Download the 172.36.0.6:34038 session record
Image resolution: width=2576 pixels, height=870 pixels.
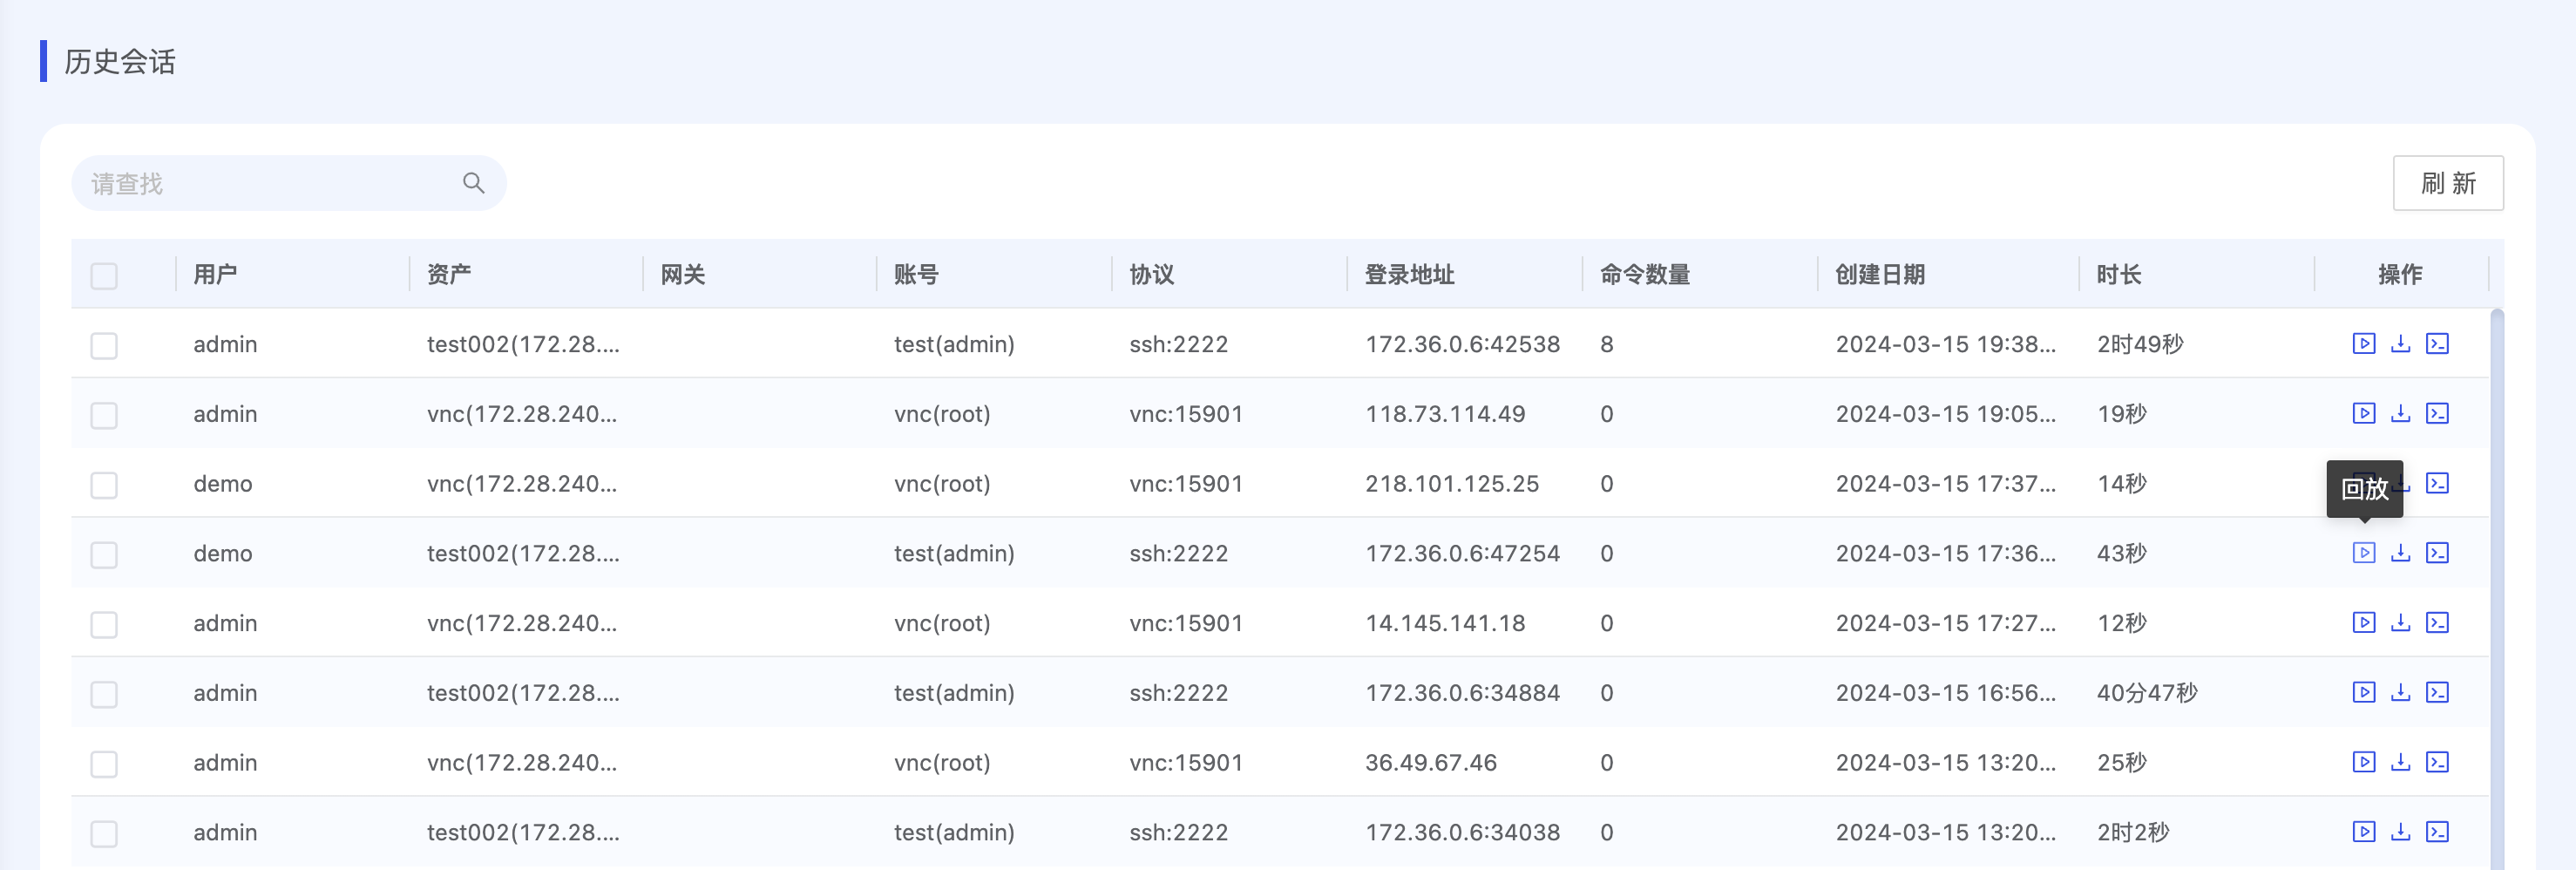tap(2400, 832)
